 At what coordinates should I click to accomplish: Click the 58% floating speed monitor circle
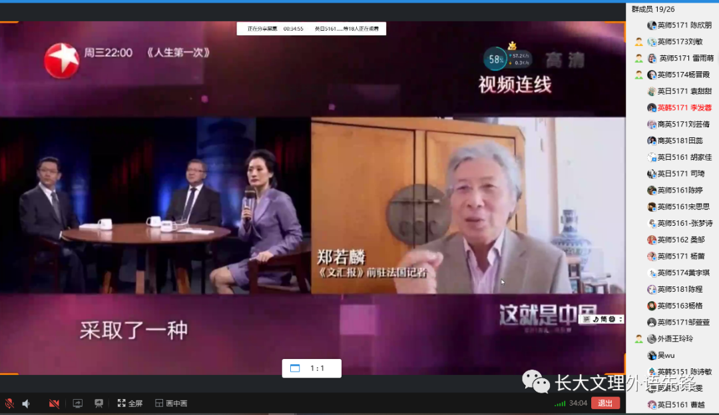496,59
